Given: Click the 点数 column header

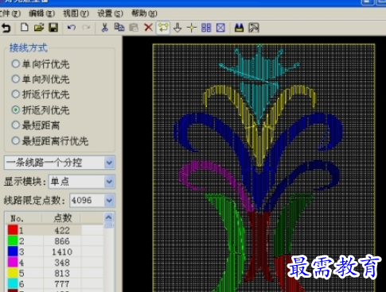Looking at the screenshot, I should pyautogui.click(x=62, y=218).
